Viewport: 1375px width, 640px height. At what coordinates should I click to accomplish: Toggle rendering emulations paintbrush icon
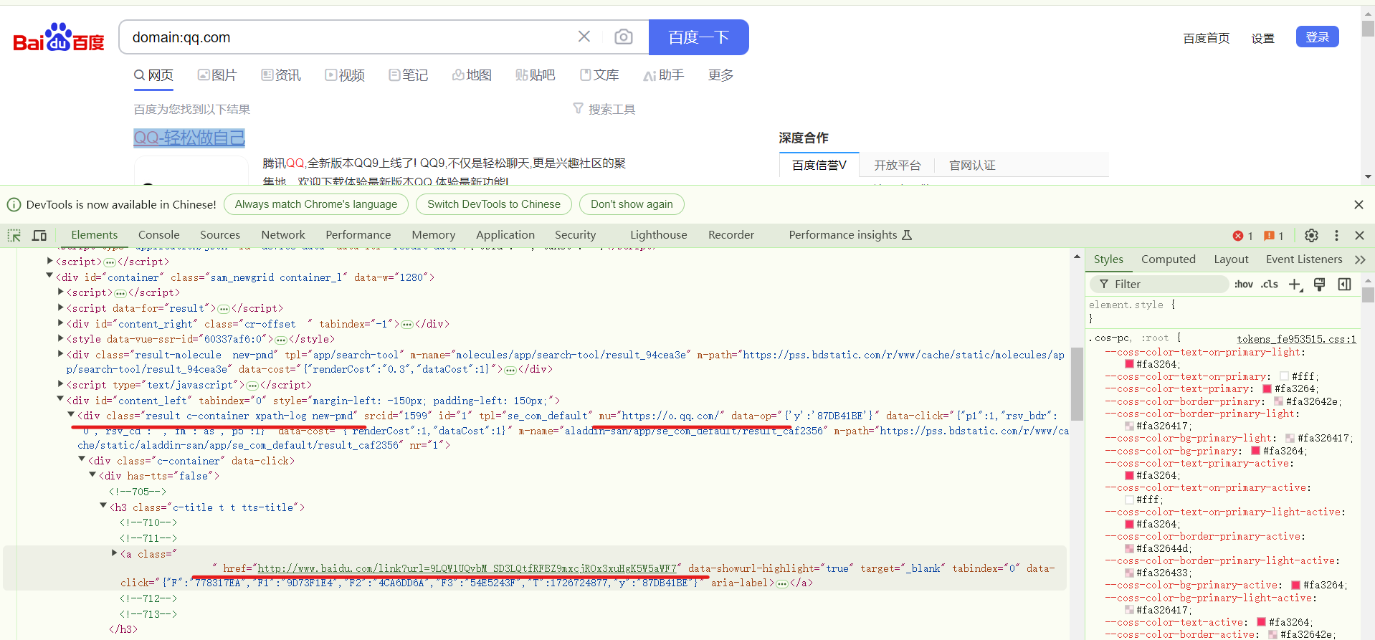[1319, 285]
